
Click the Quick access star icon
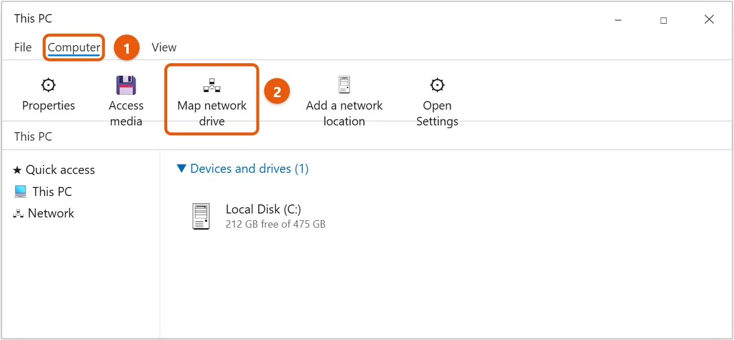tap(17, 170)
